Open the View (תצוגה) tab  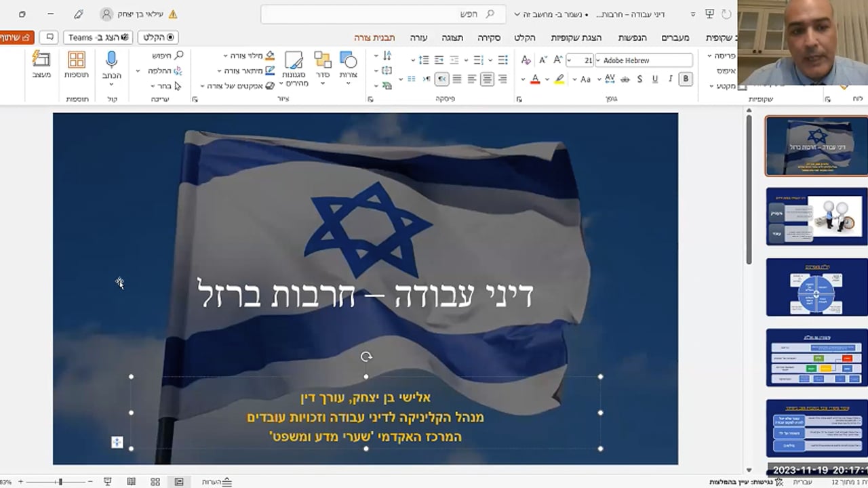pyautogui.click(x=452, y=37)
